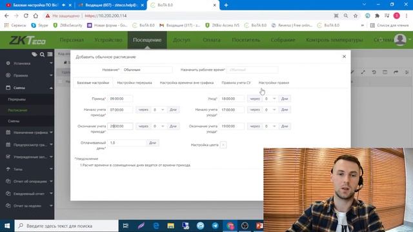This screenshot has width=413, height=232.
Task: Expand the Установка sidebar section
Action: [27, 63]
